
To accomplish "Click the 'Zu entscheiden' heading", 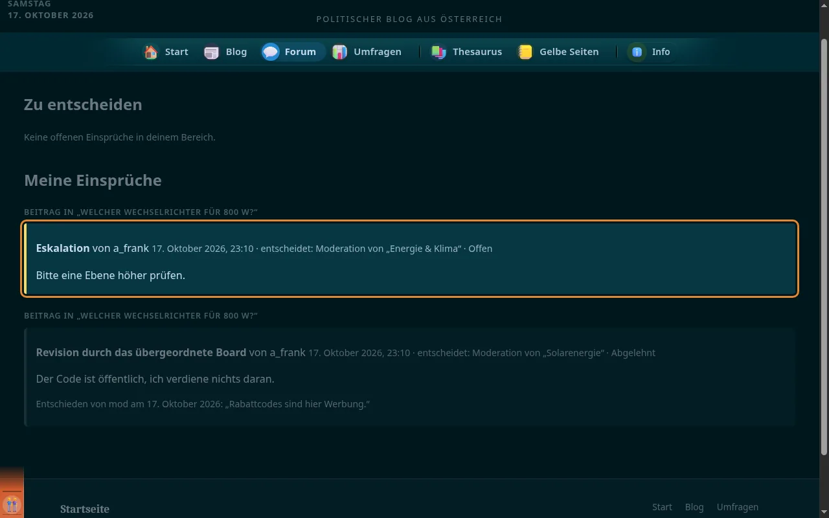I will point(83,105).
